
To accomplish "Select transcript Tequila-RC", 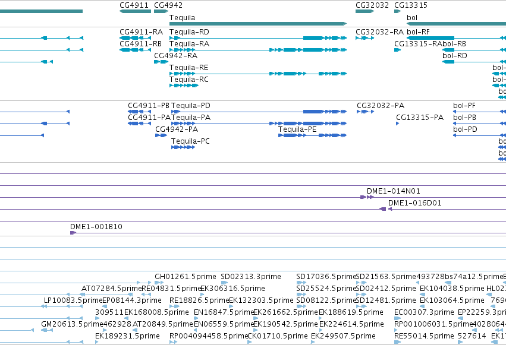I will tap(184, 86).
